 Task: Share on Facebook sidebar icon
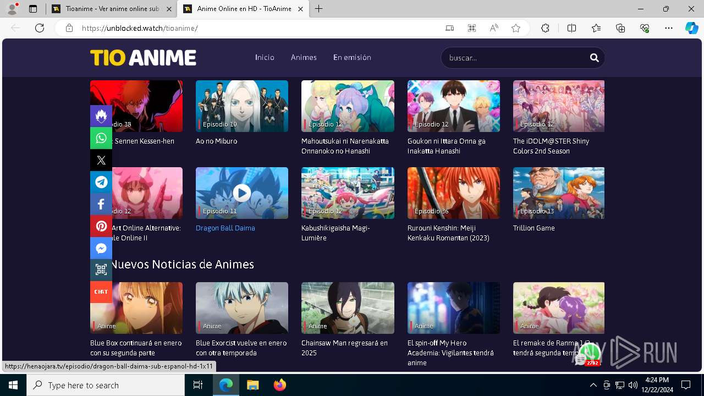[101, 204]
